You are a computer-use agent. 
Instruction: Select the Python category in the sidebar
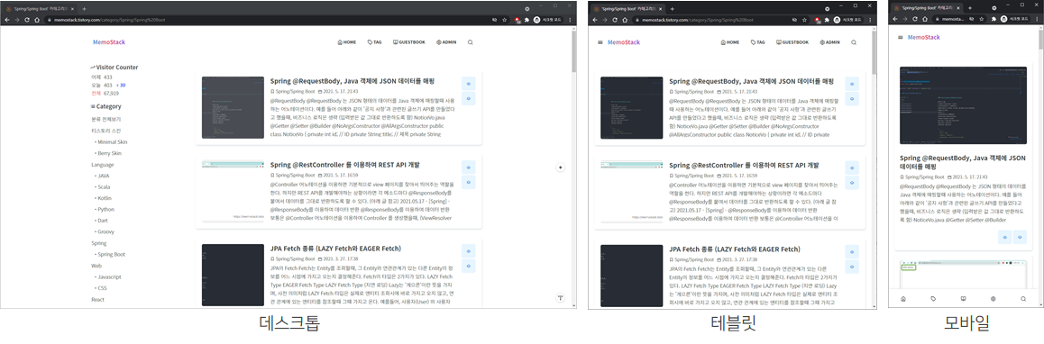pos(105,209)
